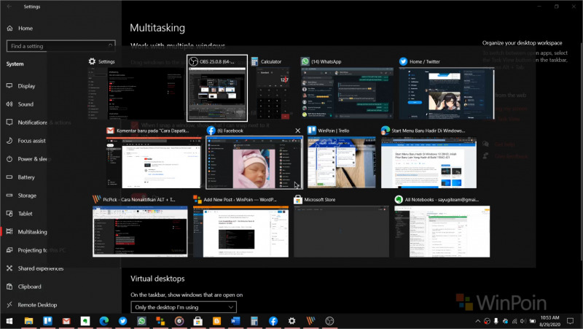Open battery status in system tray
Image resolution: width=583 pixels, height=329 pixels.
point(533,321)
